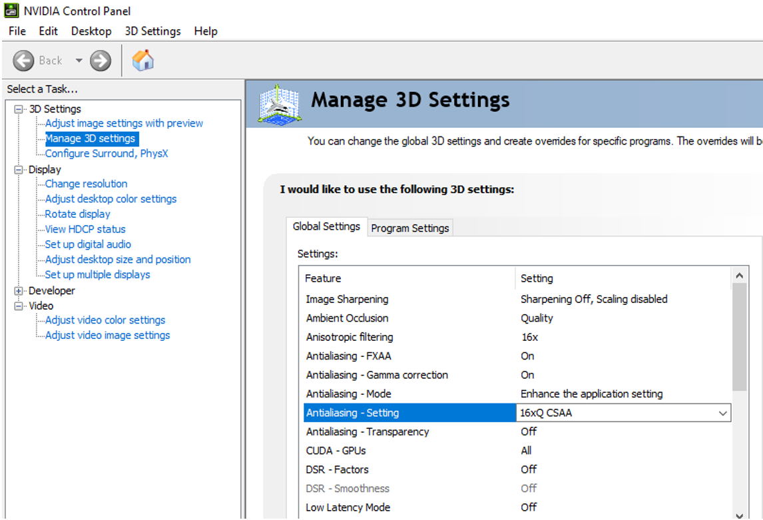Click the NVIDIA Control Panel title icon

coord(11,11)
